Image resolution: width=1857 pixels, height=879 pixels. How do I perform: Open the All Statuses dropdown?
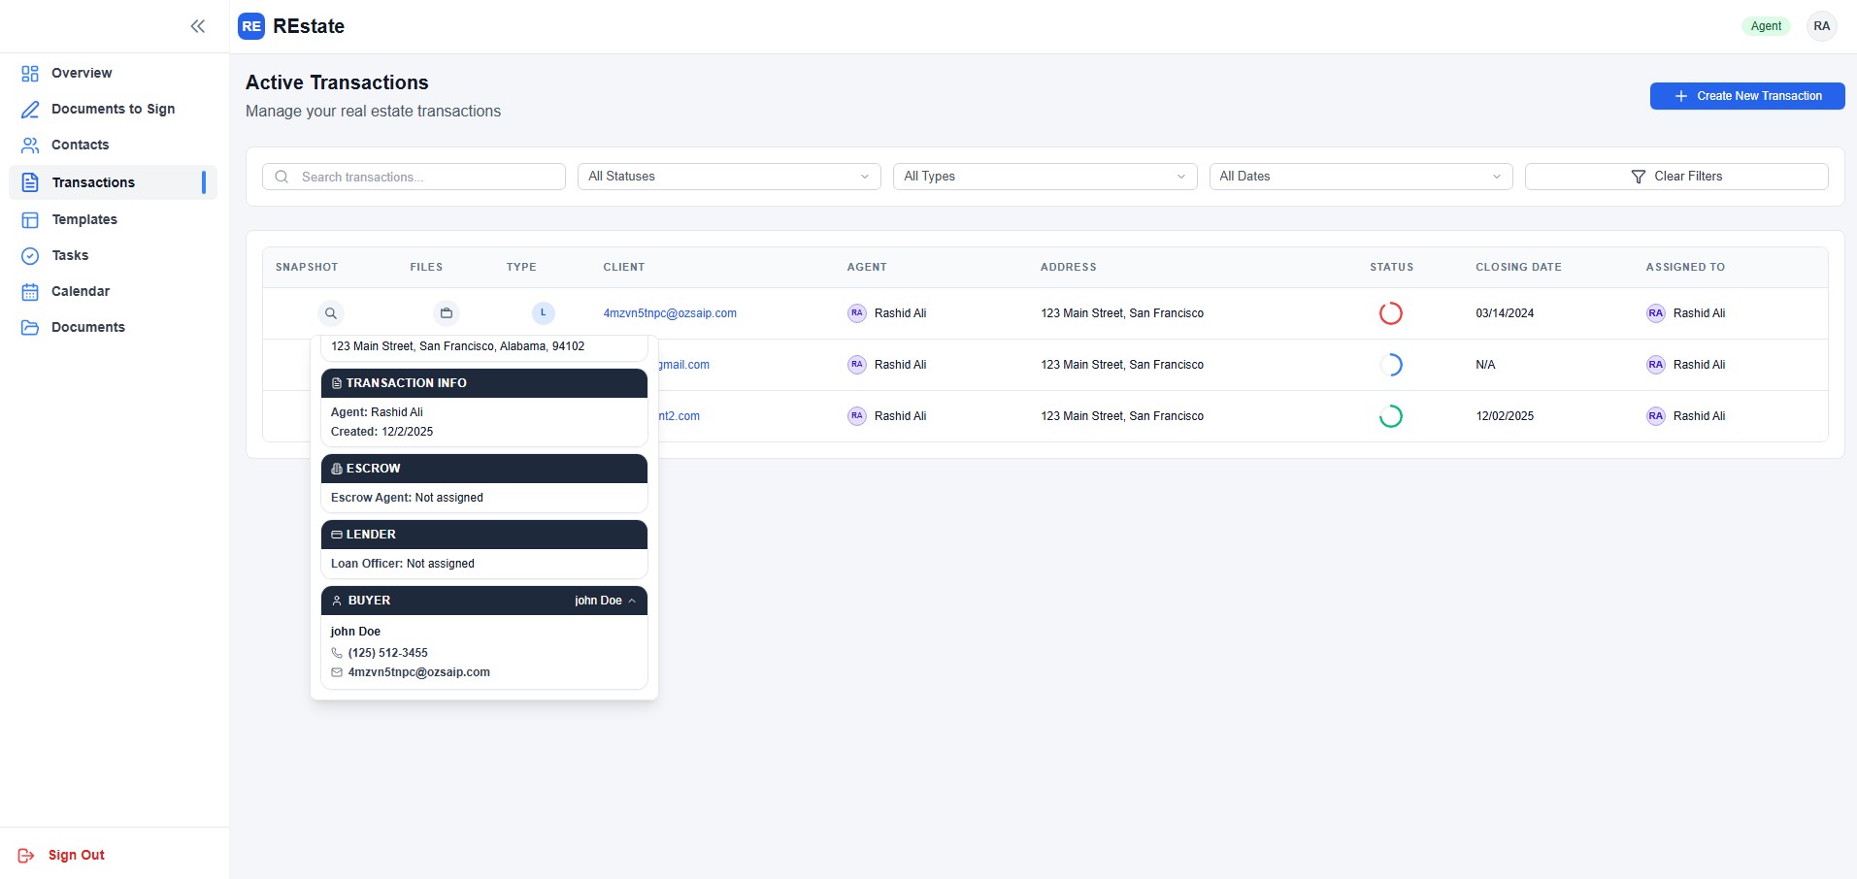[729, 177]
